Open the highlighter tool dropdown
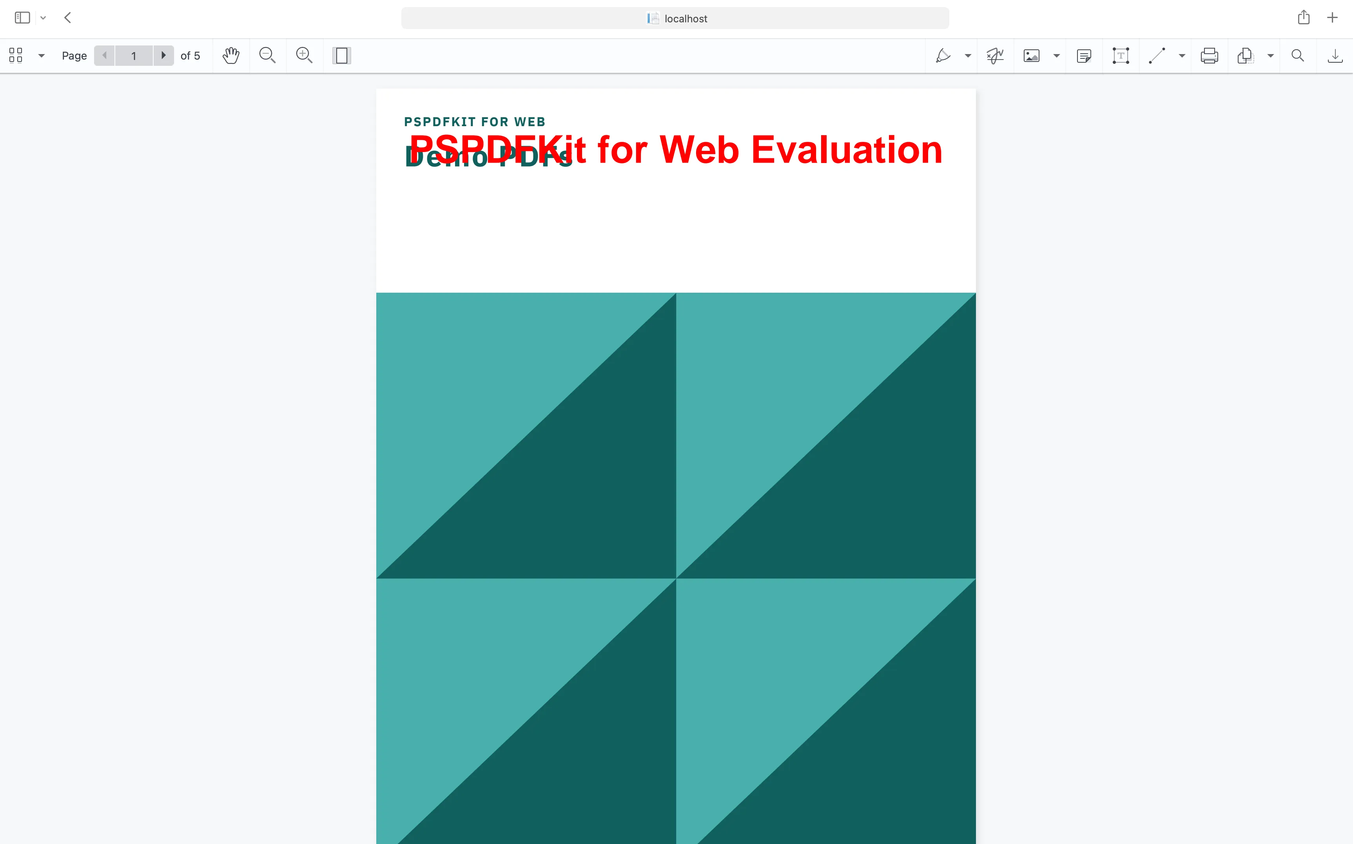1353x844 pixels. (968, 55)
